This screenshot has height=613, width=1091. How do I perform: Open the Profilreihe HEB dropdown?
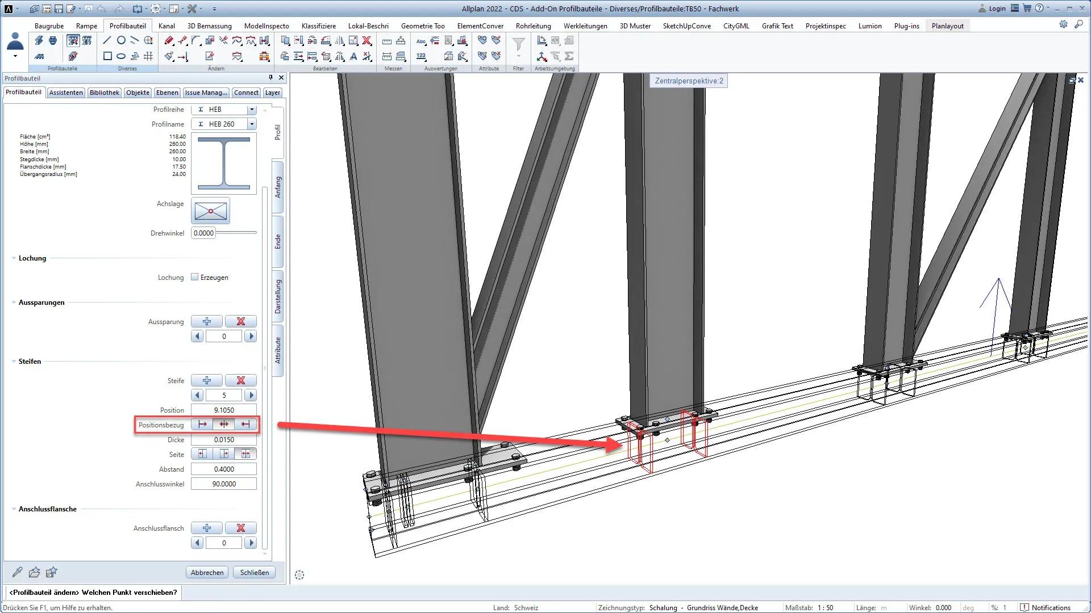[252, 110]
